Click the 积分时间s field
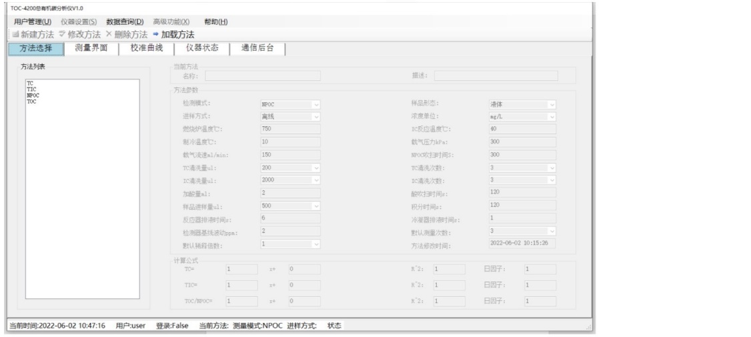 [x=522, y=205]
